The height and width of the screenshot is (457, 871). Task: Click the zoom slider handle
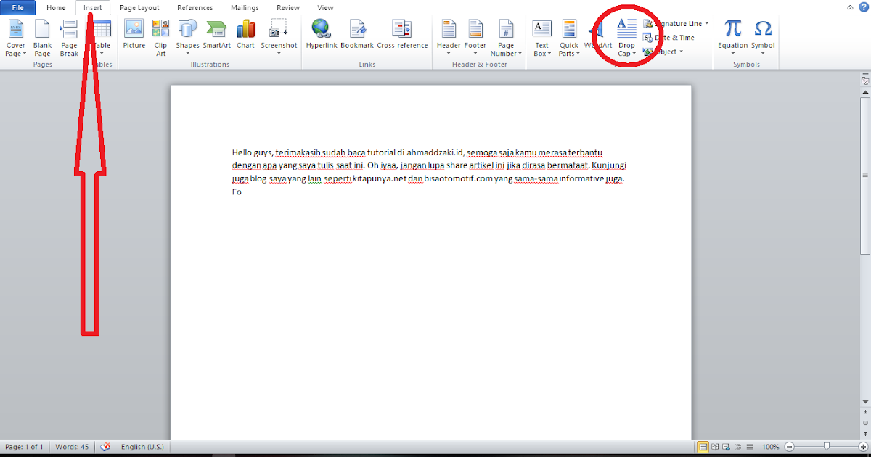tap(826, 447)
